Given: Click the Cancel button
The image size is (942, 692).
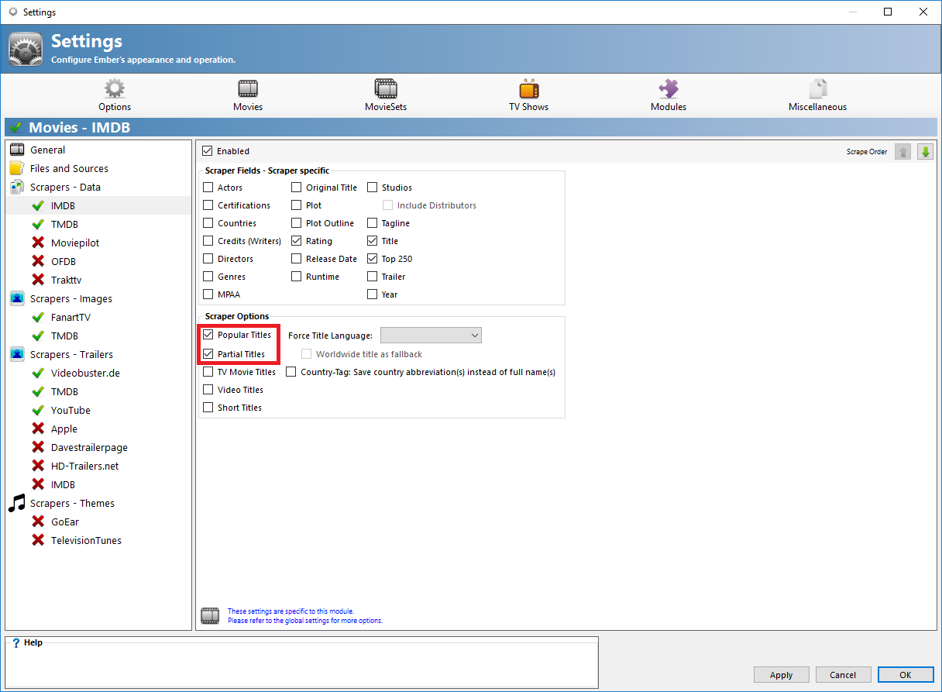Looking at the screenshot, I should 843,675.
